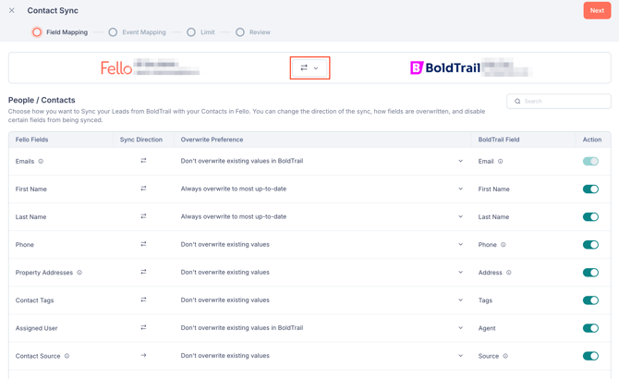619x379 pixels.
Task: Select the Field Mapping step
Action: (60, 32)
